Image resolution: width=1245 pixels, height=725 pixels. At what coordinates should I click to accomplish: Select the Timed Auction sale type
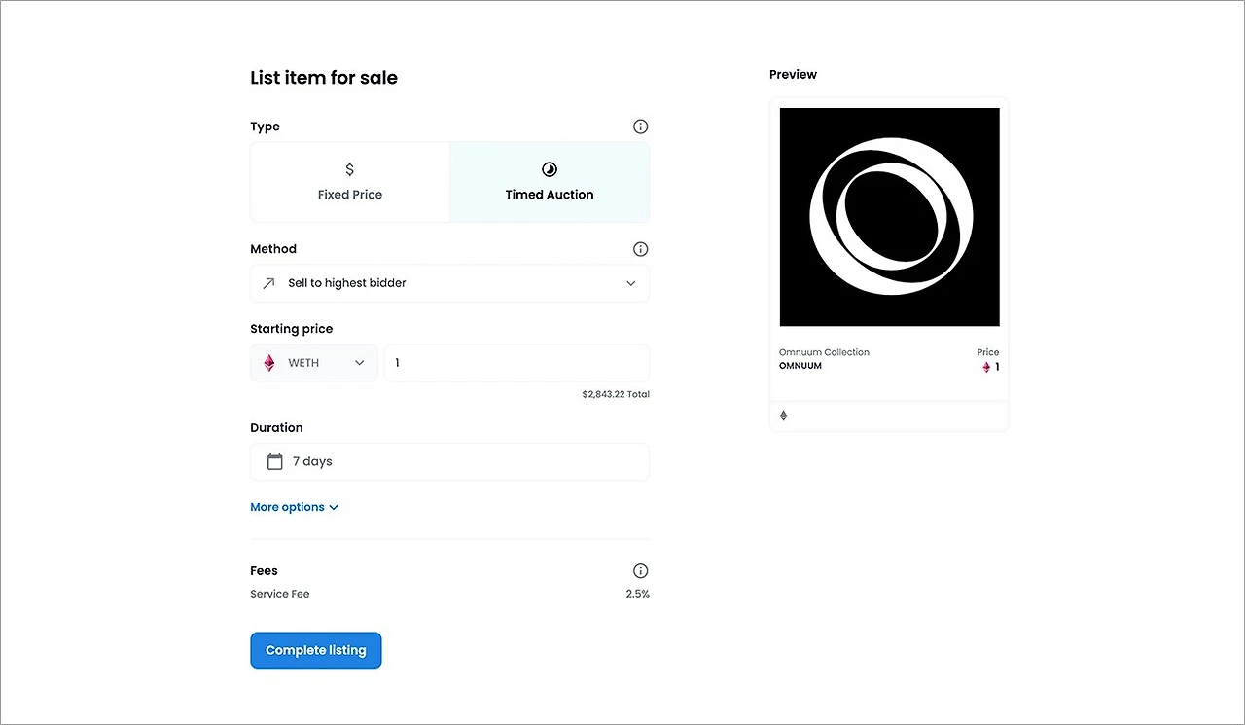pos(550,183)
